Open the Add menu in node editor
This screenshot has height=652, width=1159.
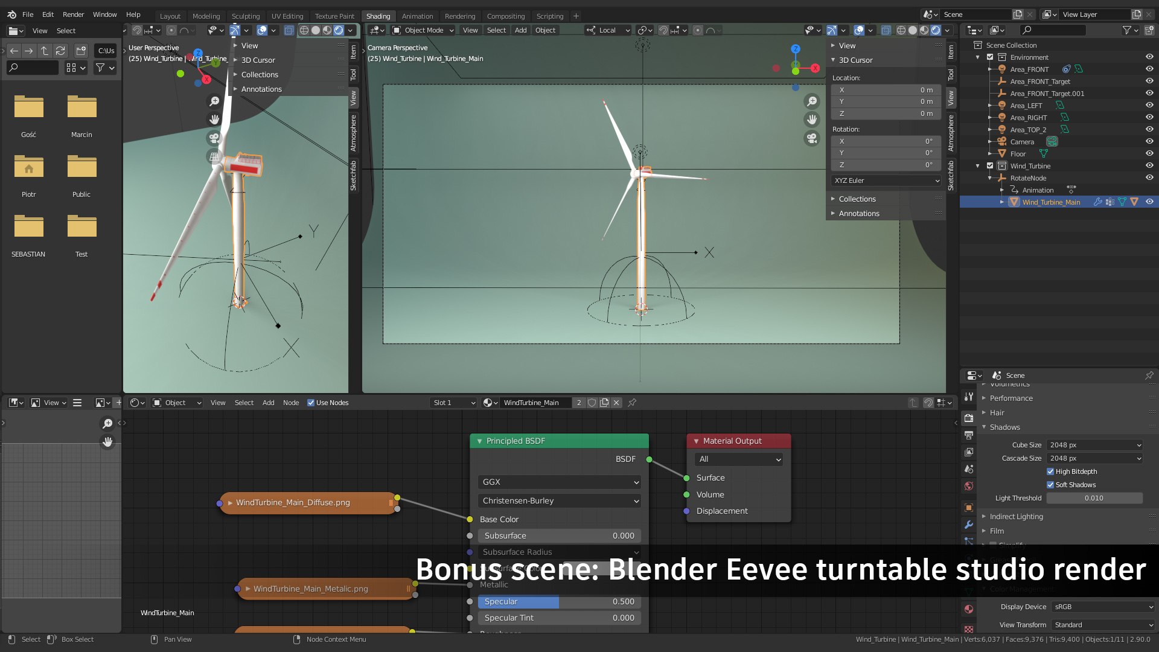268,403
